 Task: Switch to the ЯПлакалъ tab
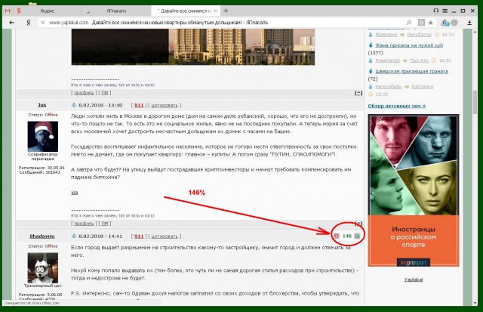click(x=116, y=11)
